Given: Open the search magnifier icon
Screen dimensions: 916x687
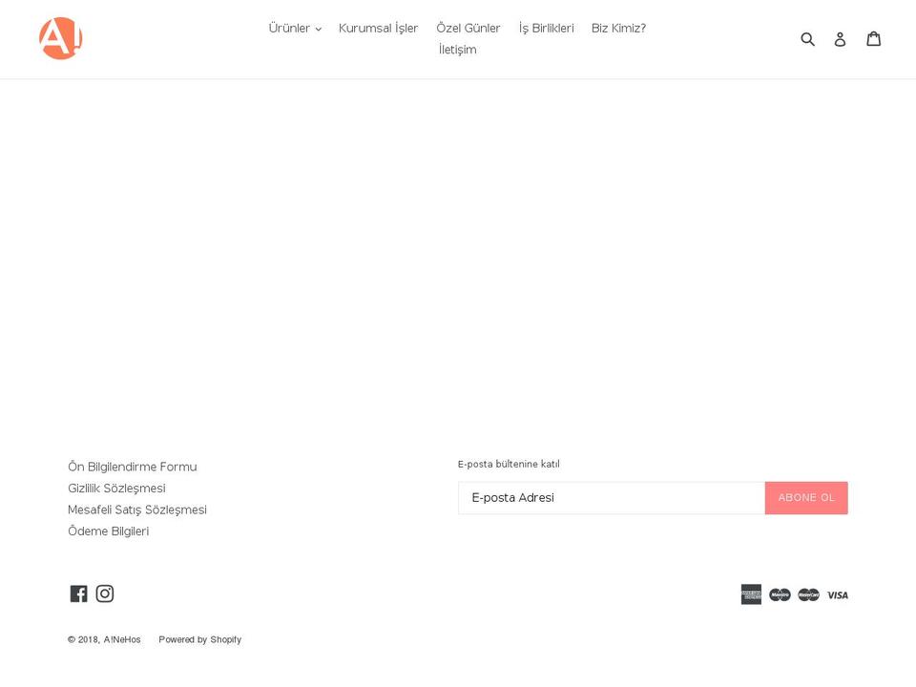Looking at the screenshot, I should pos(807,39).
